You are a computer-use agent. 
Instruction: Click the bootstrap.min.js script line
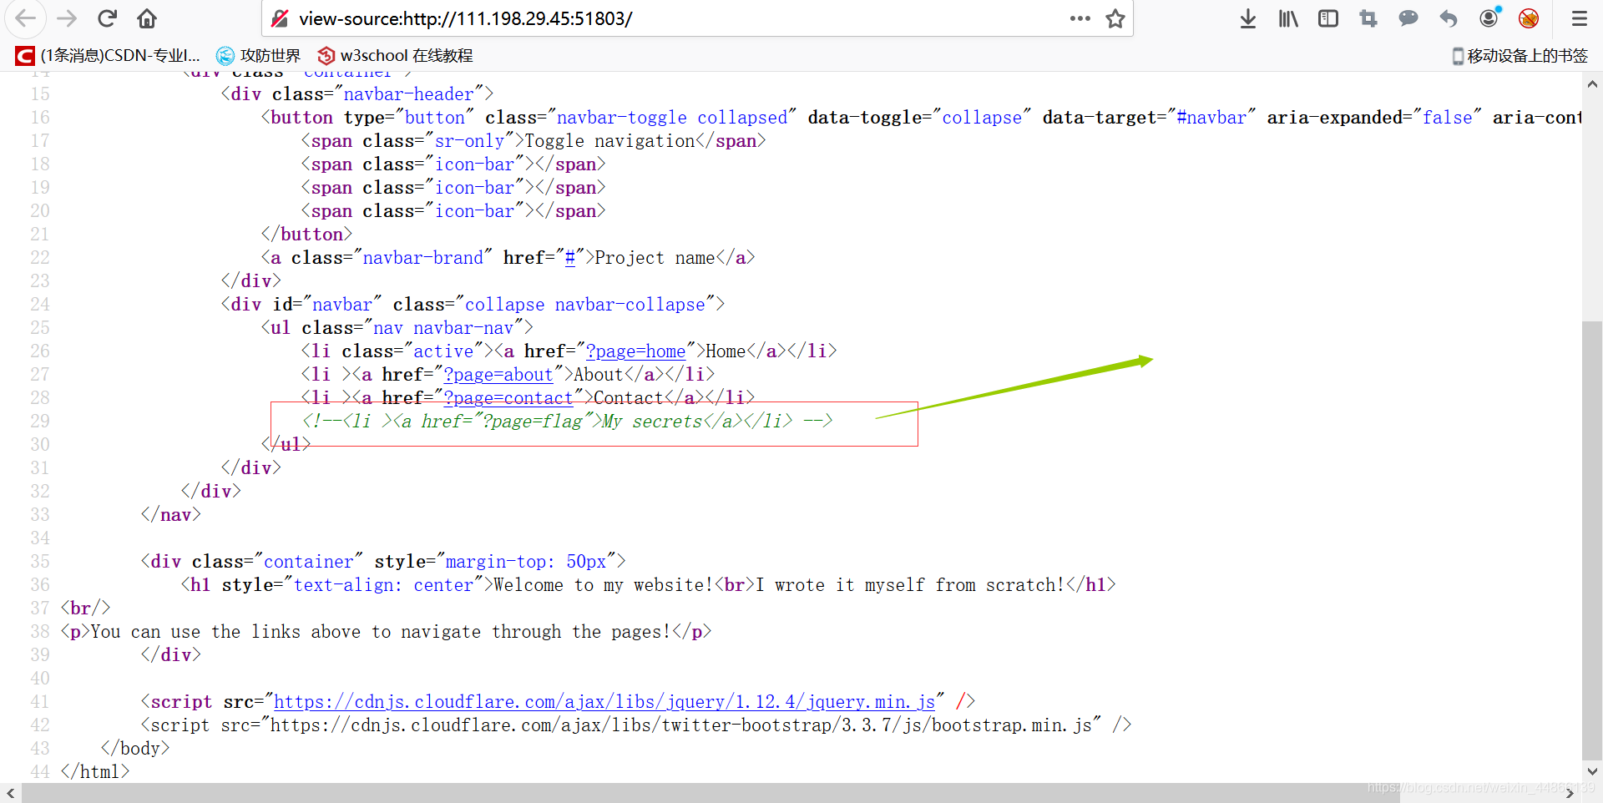tap(636, 725)
